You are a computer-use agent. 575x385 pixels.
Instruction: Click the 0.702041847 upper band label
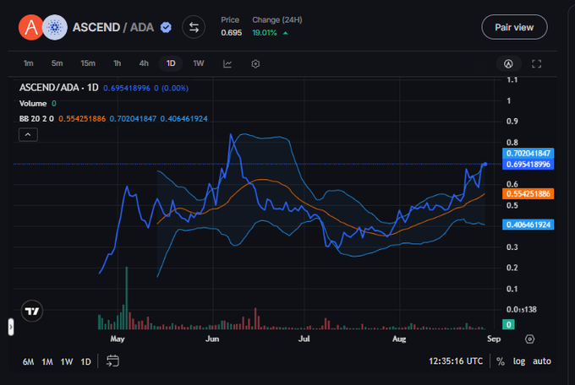528,153
